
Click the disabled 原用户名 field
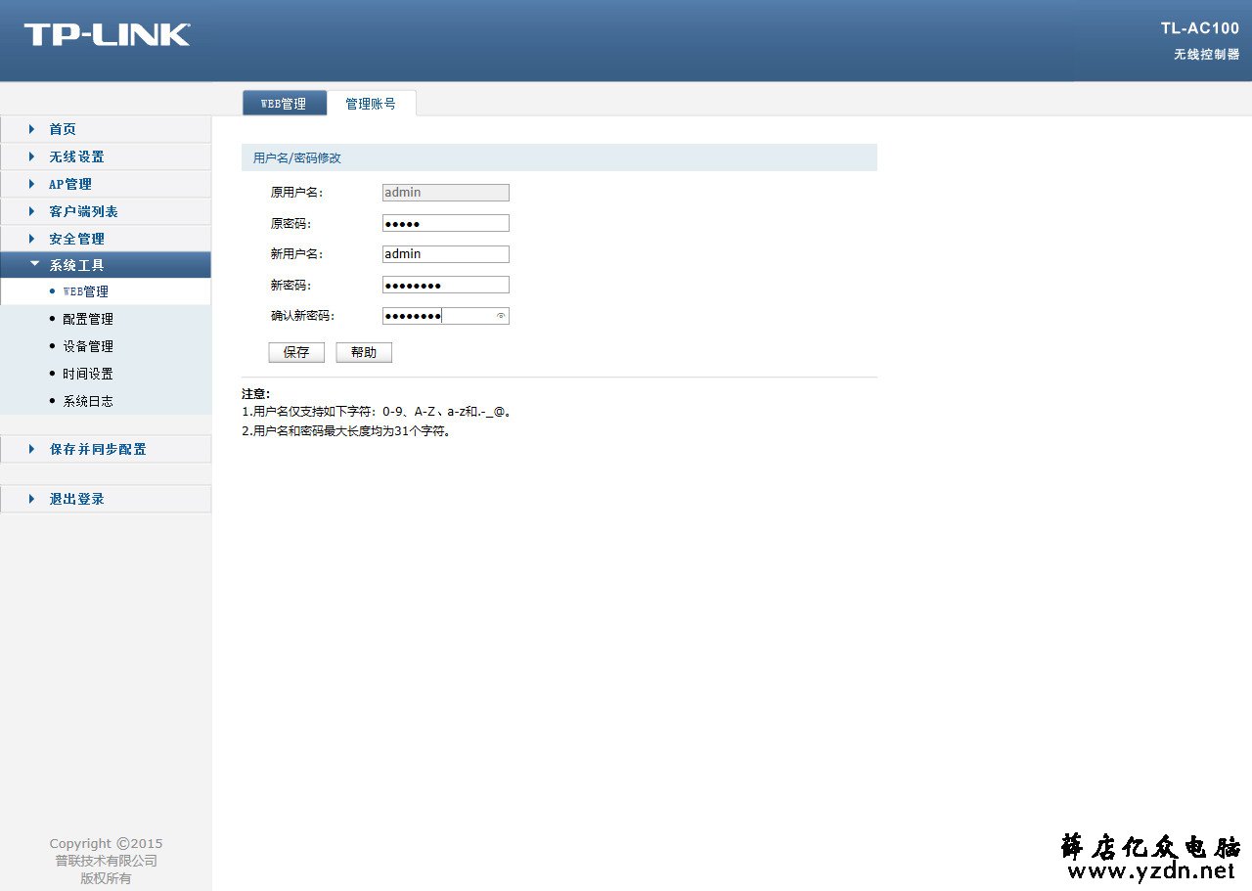[446, 193]
